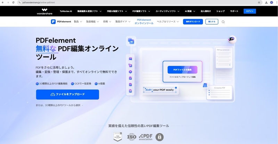Click the Compress PDF card
This screenshot has width=278, height=144.
(x=220, y=92)
